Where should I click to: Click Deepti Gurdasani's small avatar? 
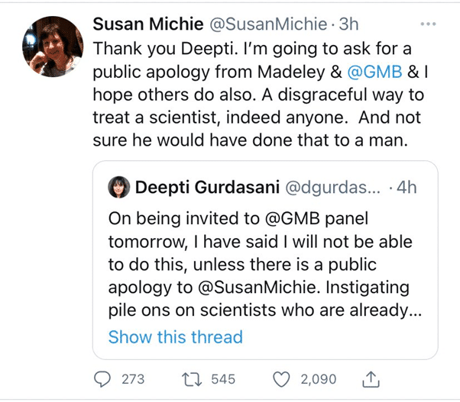click(119, 187)
